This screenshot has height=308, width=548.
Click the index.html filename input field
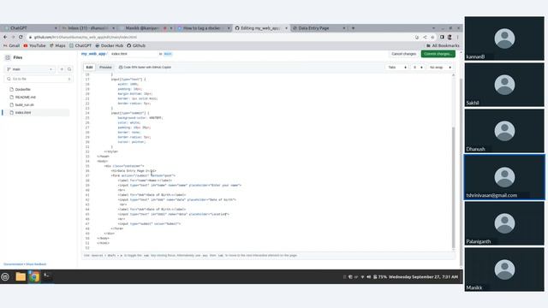tap(133, 54)
